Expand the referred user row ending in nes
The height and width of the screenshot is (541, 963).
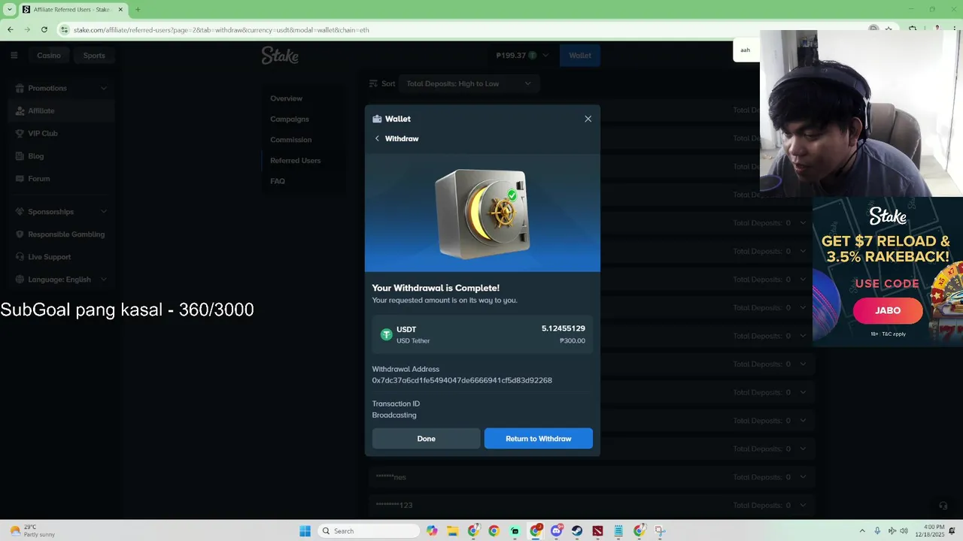(x=592, y=477)
